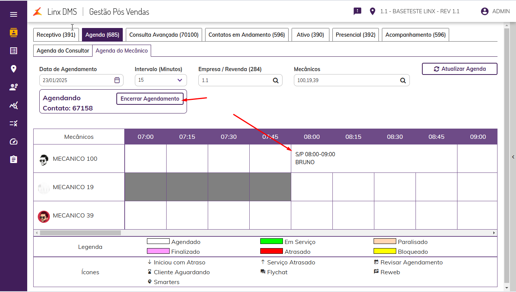Select the Agenda do Mecânico subtab
The image size is (516, 292).
pyautogui.click(x=122, y=51)
